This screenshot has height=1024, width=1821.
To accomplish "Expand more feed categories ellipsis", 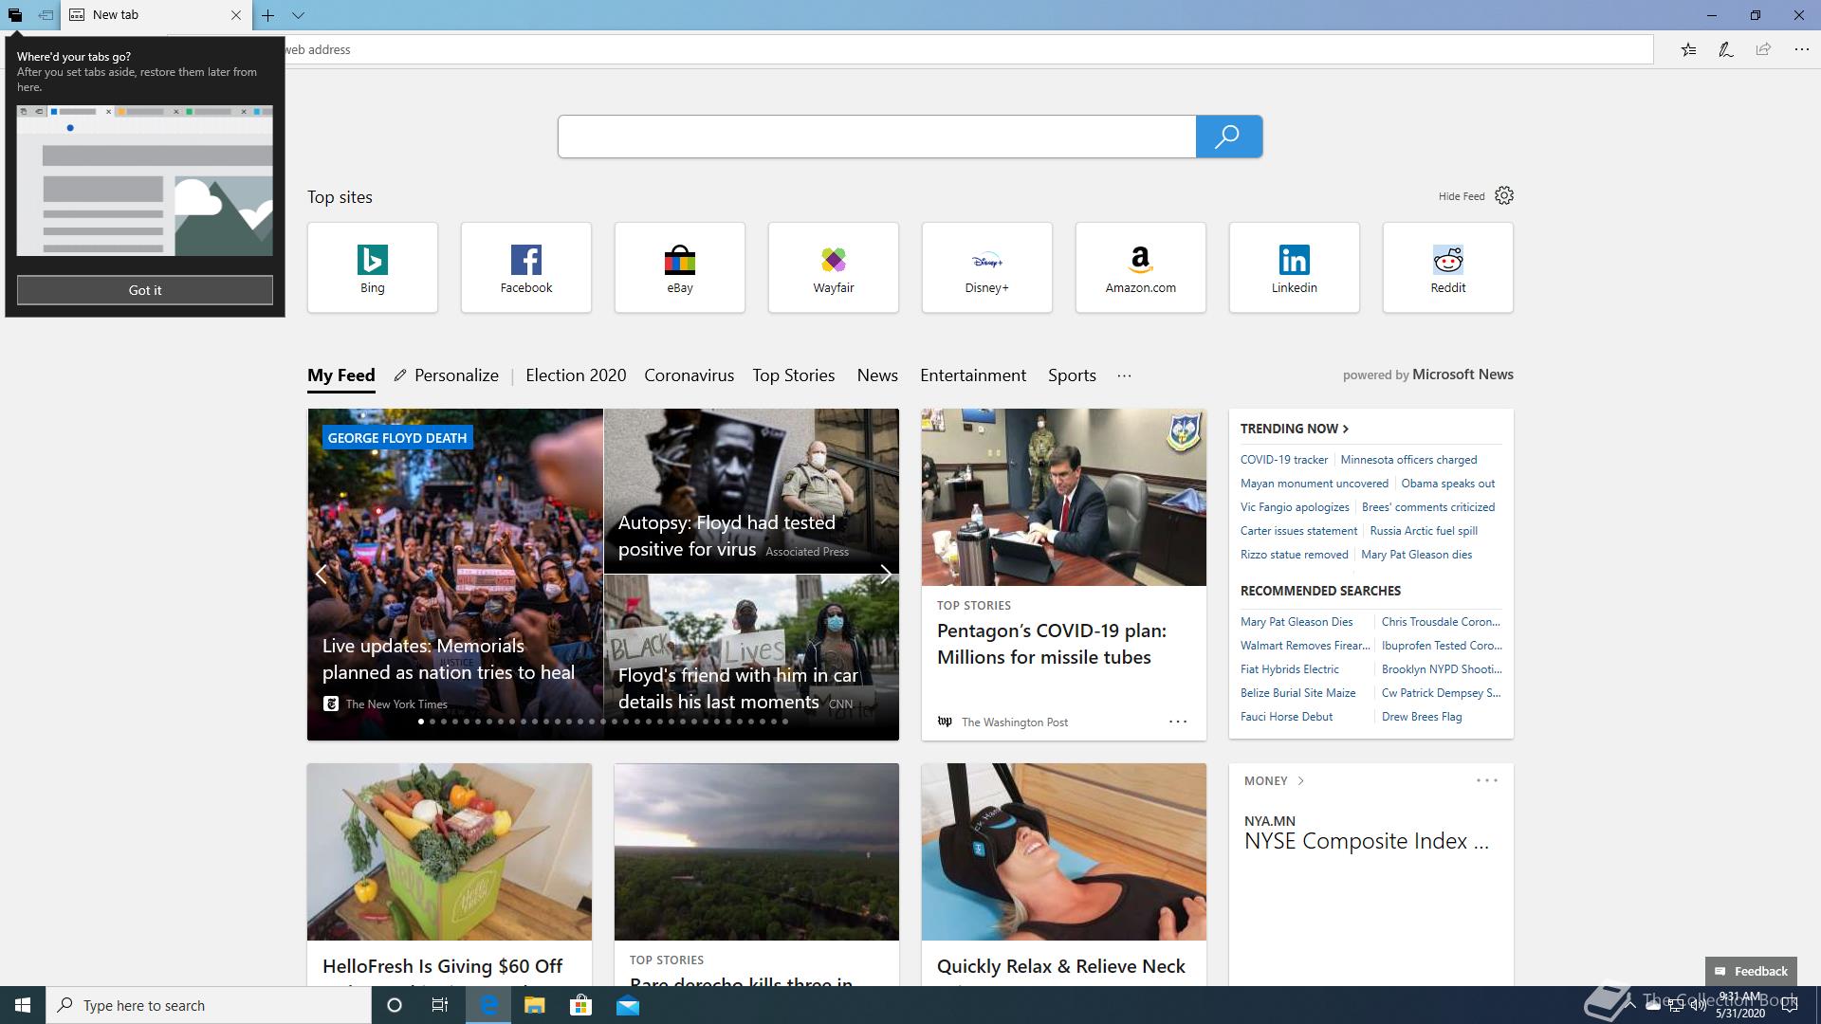I will pyautogui.click(x=1124, y=375).
